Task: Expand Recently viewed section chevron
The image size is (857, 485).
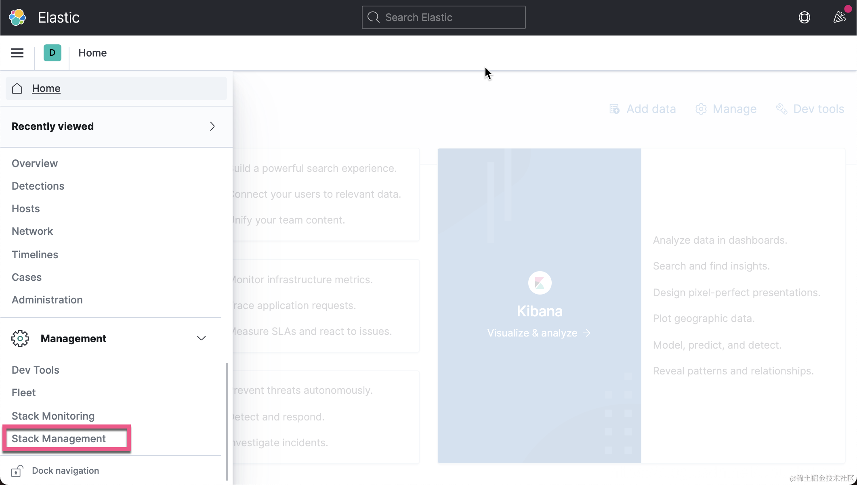Action: (212, 126)
